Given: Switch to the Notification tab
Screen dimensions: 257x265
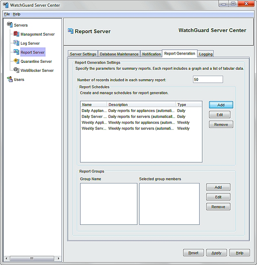Looking at the screenshot, I should 151,54.
